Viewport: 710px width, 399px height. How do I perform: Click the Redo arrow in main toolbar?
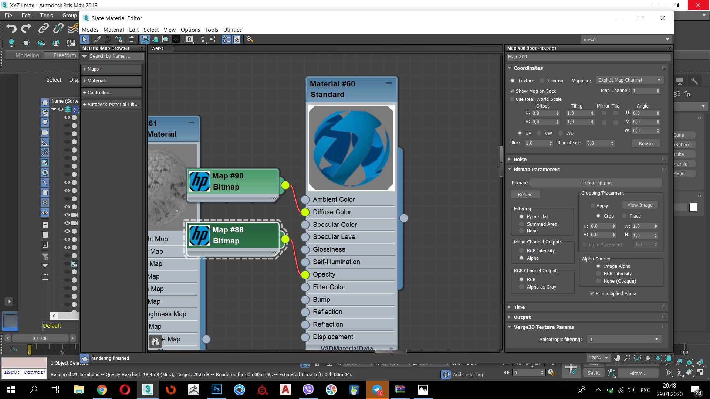(x=26, y=28)
